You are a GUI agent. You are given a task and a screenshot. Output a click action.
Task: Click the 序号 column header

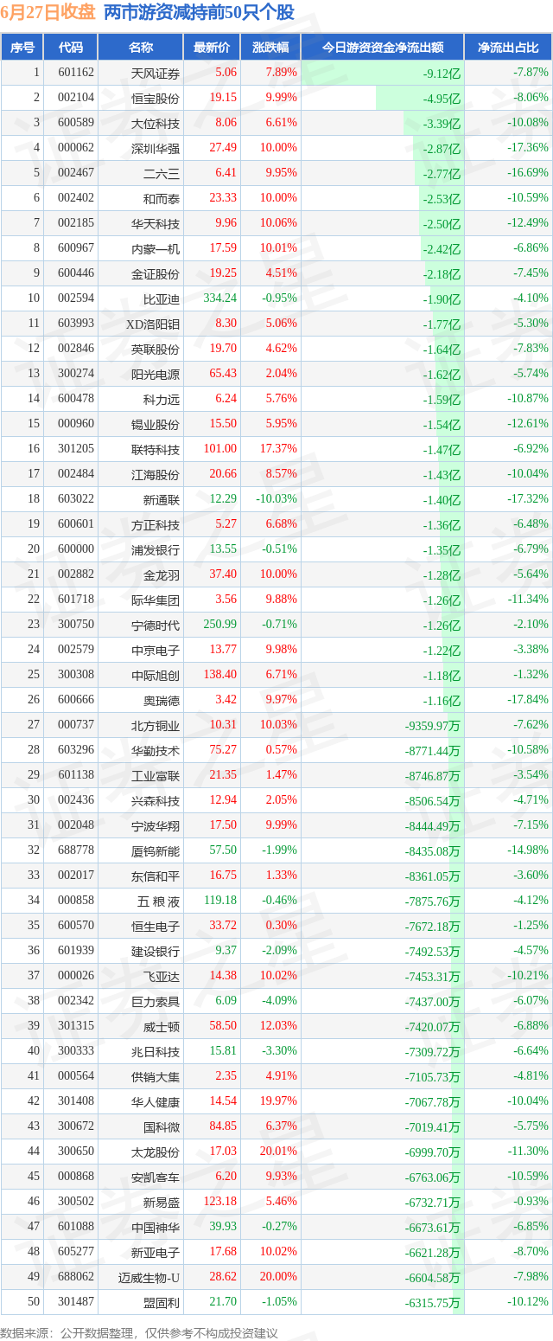point(22,48)
